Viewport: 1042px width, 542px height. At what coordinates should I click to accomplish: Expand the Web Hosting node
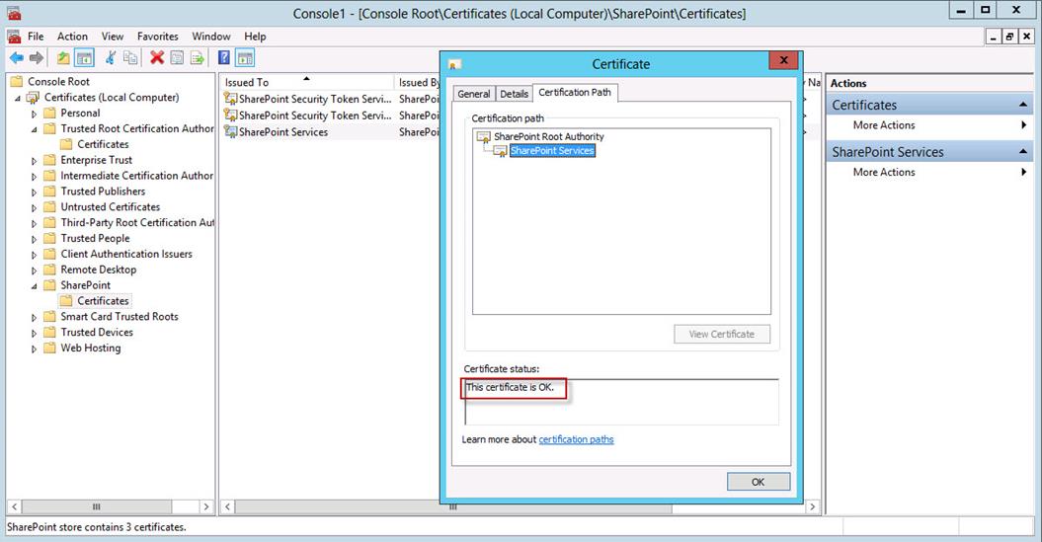coord(34,348)
